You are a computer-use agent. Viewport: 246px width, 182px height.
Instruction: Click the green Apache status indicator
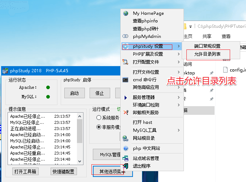click(x=48, y=87)
